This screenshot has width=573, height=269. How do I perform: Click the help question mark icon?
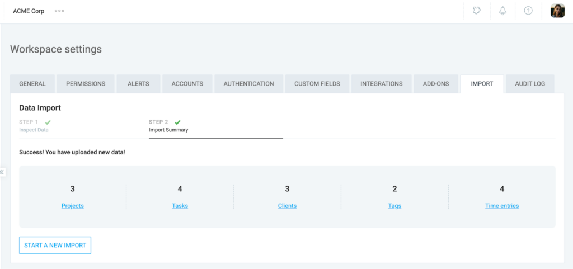tap(528, 11)
